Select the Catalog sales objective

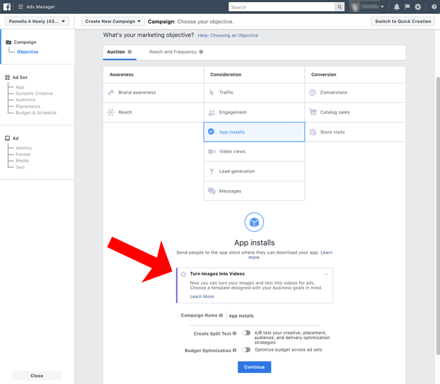(355, 112)
